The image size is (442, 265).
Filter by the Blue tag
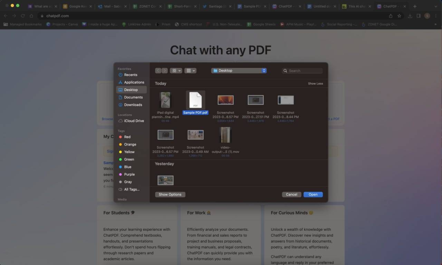click(x=128, y=167)
